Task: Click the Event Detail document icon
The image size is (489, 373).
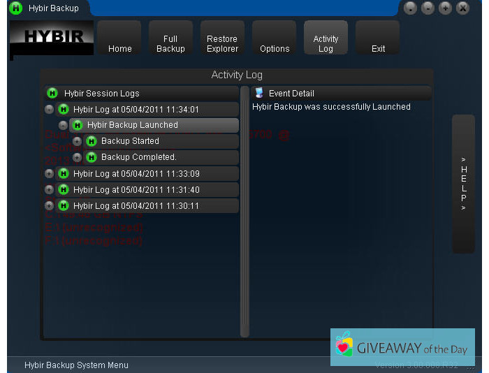Action: [259, 93]
